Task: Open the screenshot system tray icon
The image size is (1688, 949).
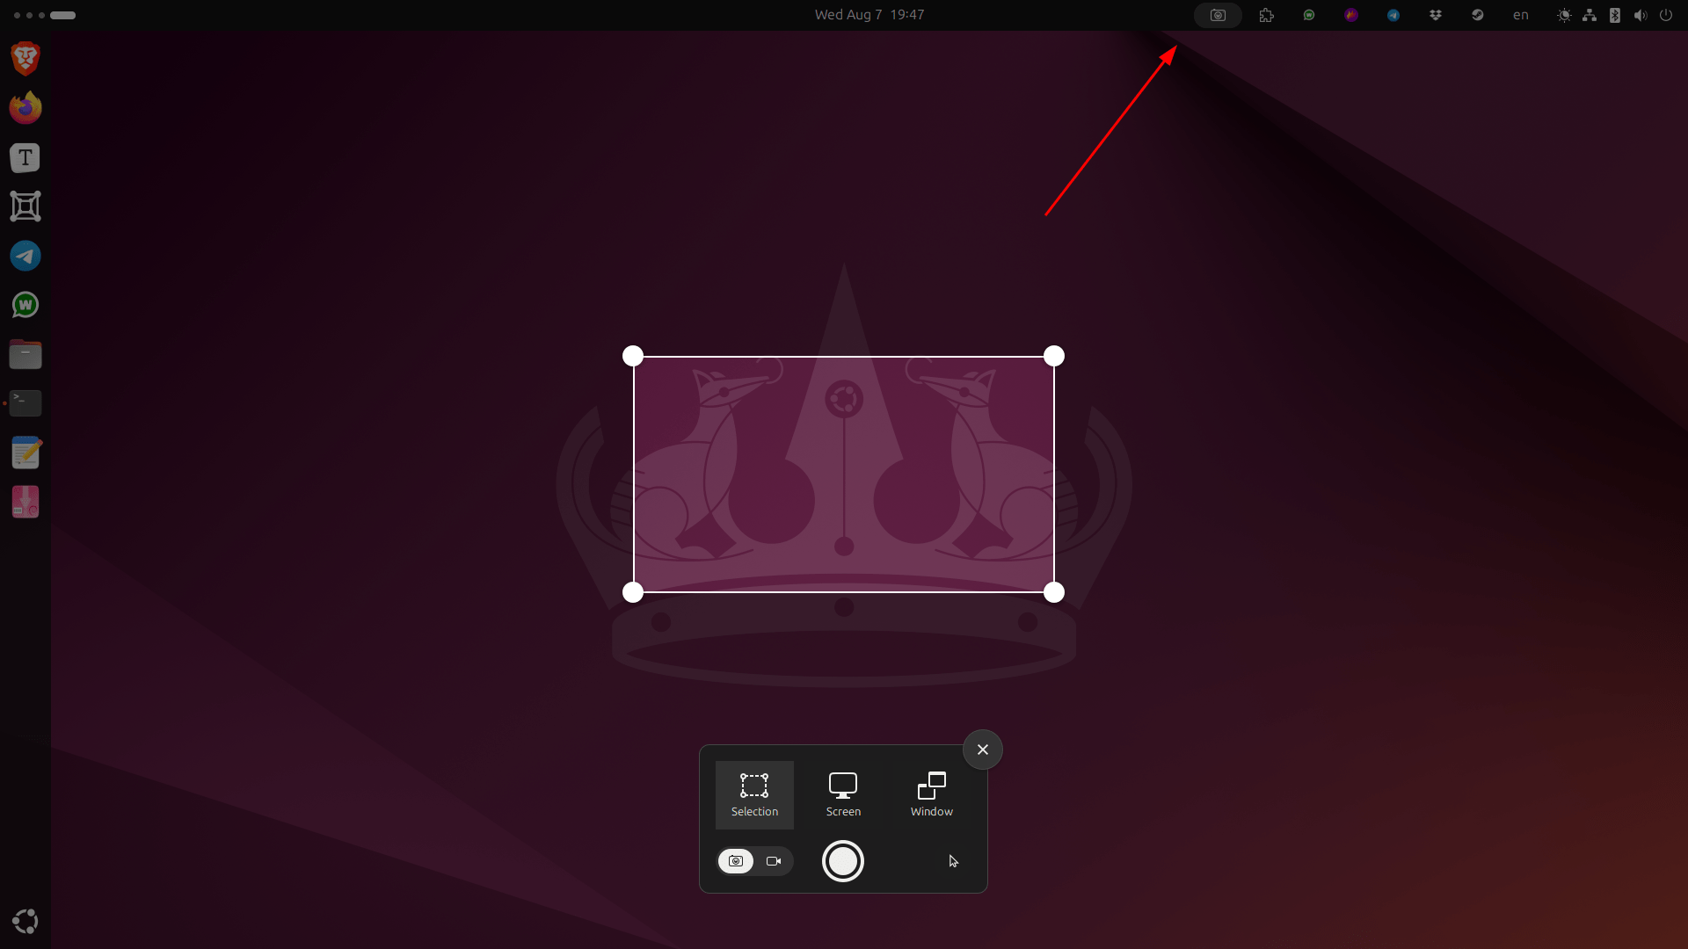Action: (1216, 15)
